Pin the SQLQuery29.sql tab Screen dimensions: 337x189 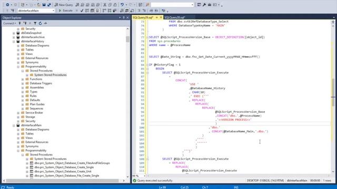click(157, 17)
